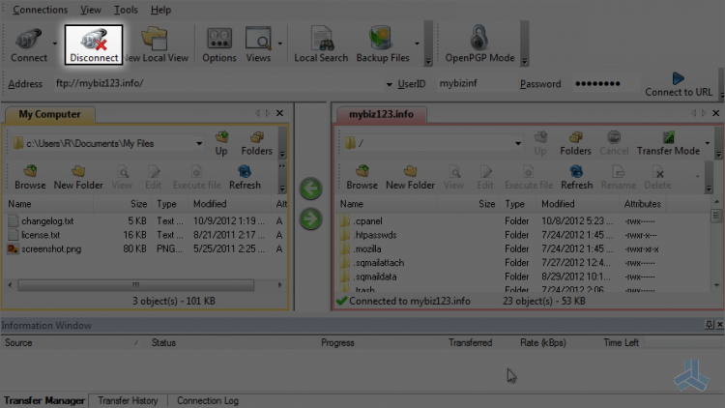Click the Connect to URL button
This screenshot has height=408, width=725.
[679, 84]
